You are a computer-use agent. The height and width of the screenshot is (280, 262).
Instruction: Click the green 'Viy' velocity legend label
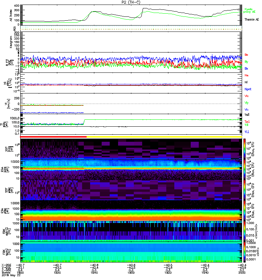coord(246,103)
